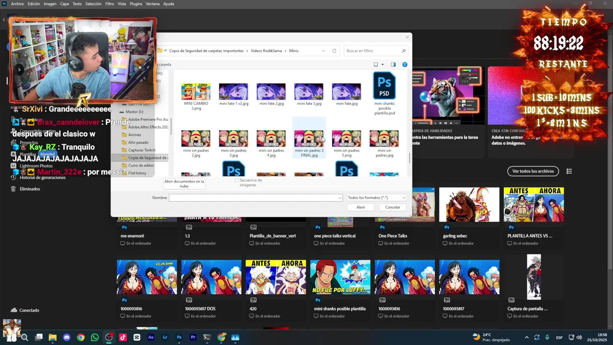Click the Abrir button

coord(361,207)
